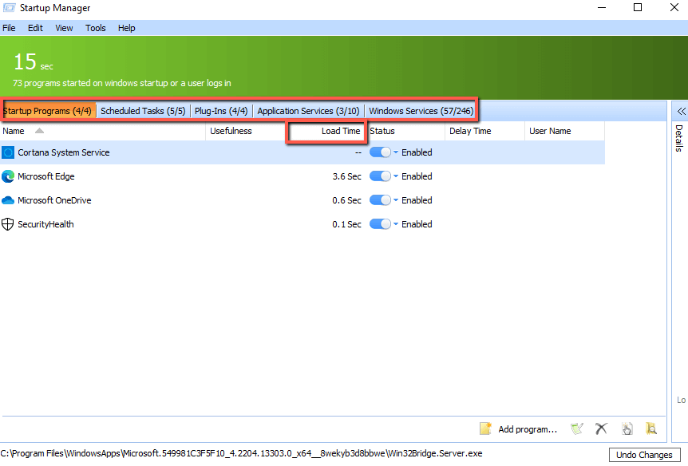
Task: Click the '73 programs started on windows startup' text
Action: pos(122,83)
